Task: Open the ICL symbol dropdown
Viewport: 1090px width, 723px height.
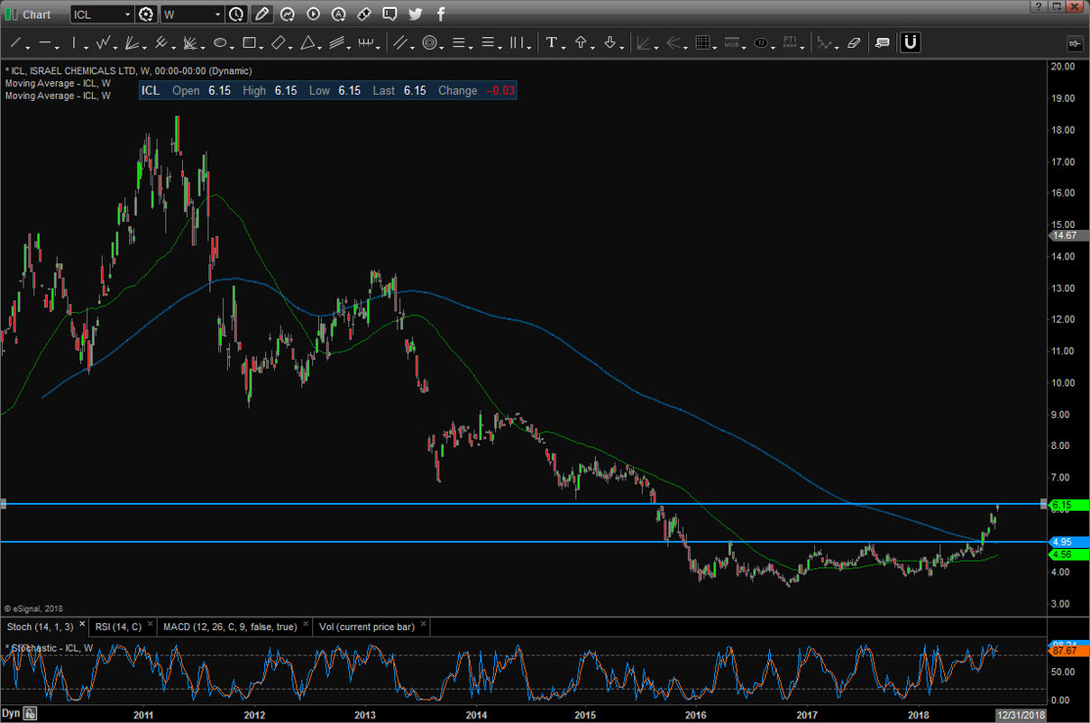Action: point(127,14)
